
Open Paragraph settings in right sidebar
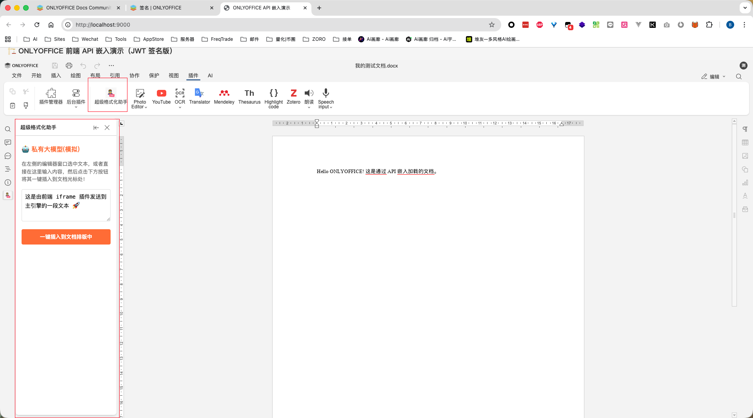[745, 129]
